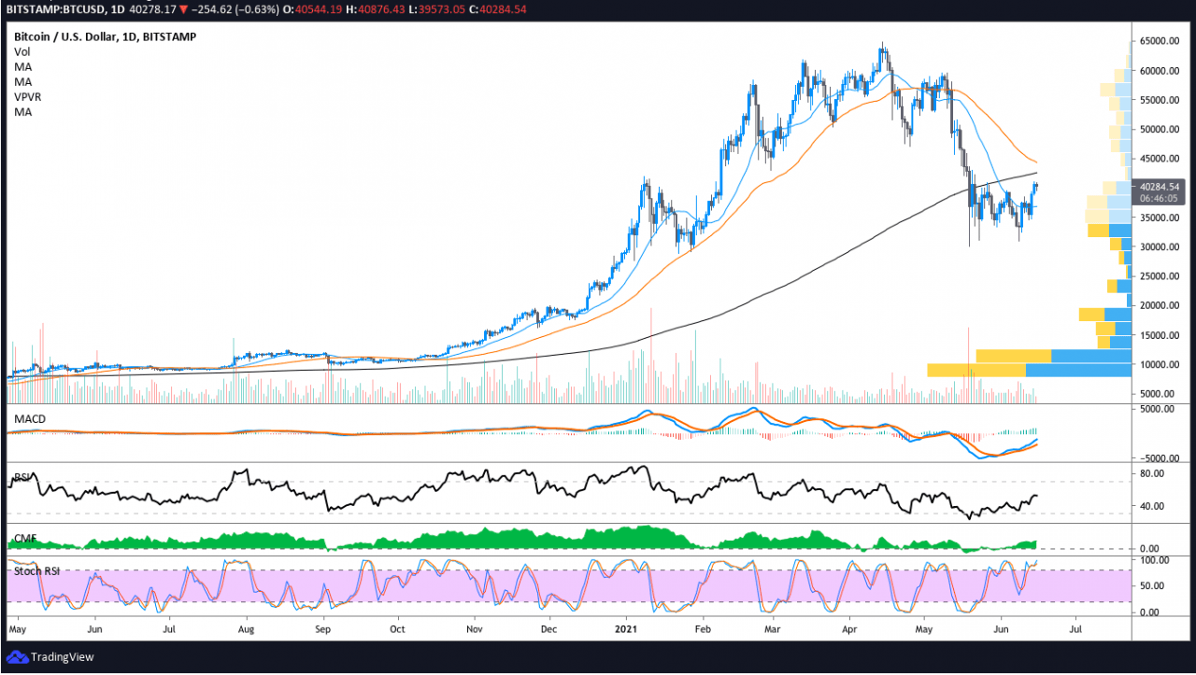This screenshot has width=1196, height=675.
Task: Click the 35000.00 price scale label
Action: click(x=1161, y=217)
